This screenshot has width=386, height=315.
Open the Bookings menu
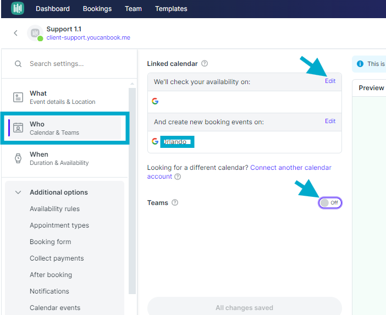coord(97,9)
